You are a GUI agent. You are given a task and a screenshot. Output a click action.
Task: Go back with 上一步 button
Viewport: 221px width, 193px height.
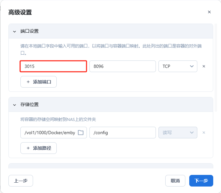[x=21, y=181]
